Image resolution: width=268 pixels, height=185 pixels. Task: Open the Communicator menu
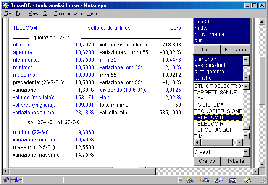coord(68,13)
